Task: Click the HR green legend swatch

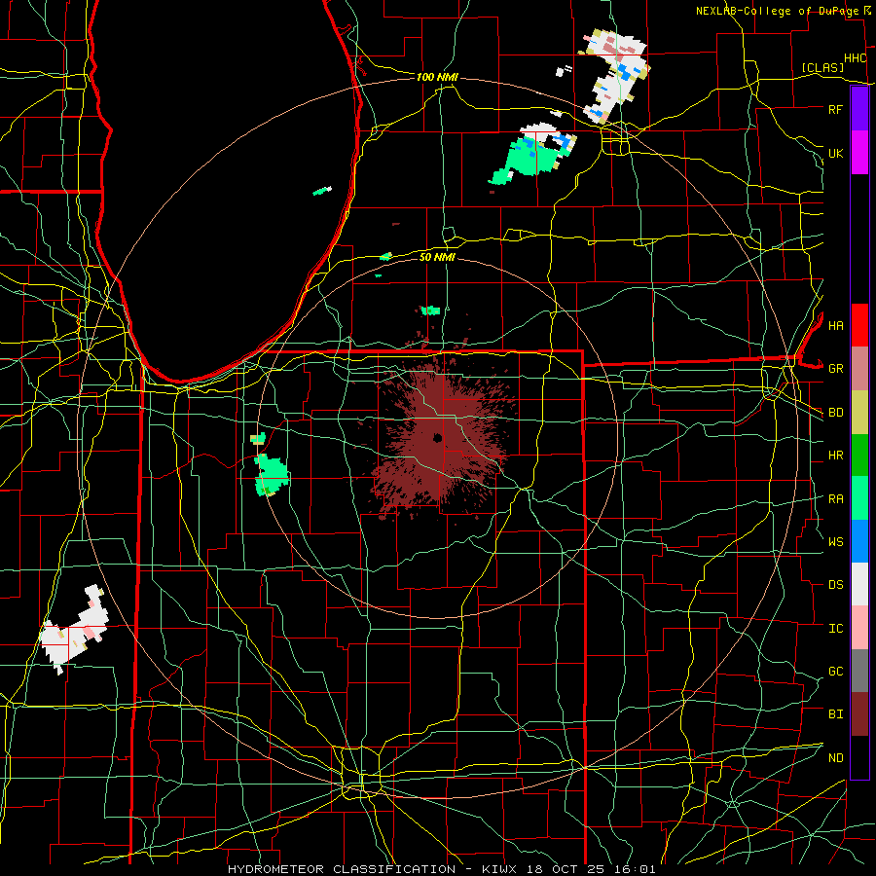Action: pos(859,456)
